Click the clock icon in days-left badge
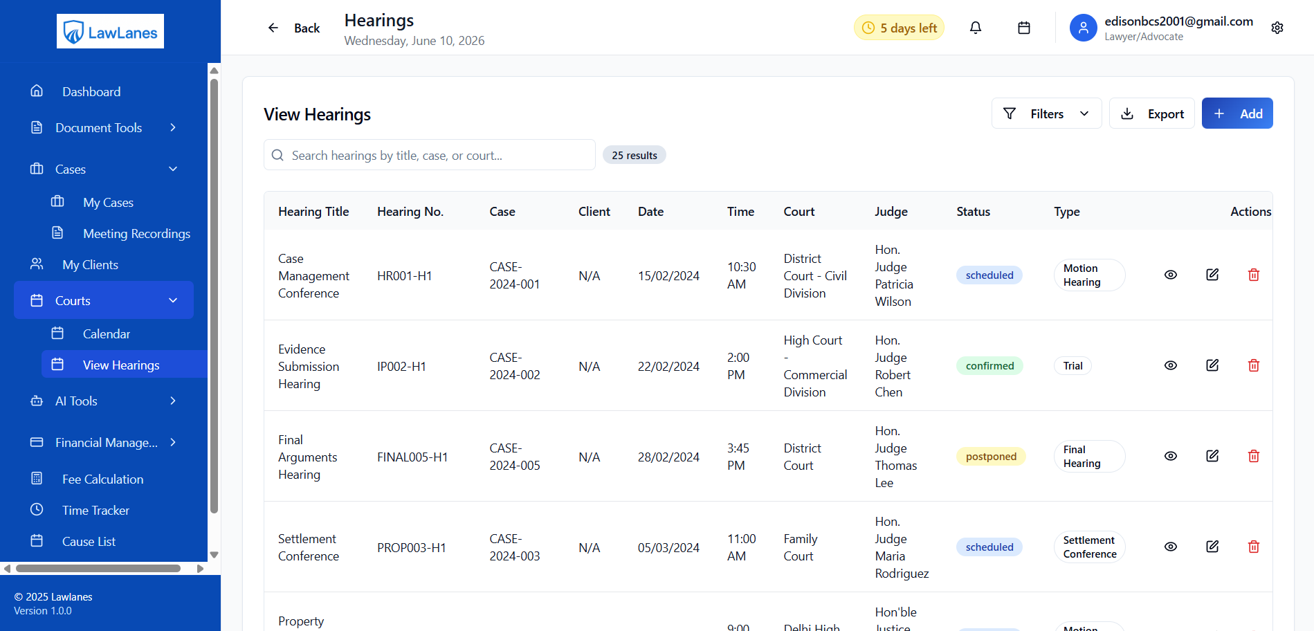1314x631 pixels. click(x=868, y=28)
